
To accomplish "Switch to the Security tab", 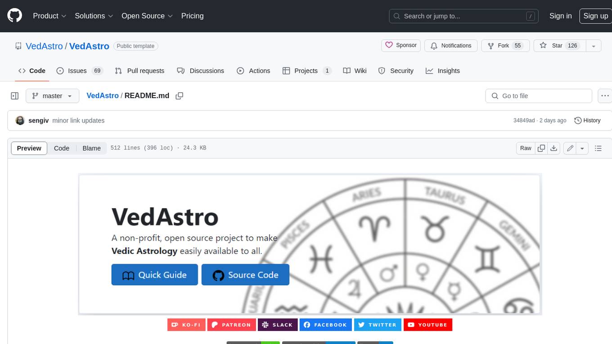I will (396, 71).
